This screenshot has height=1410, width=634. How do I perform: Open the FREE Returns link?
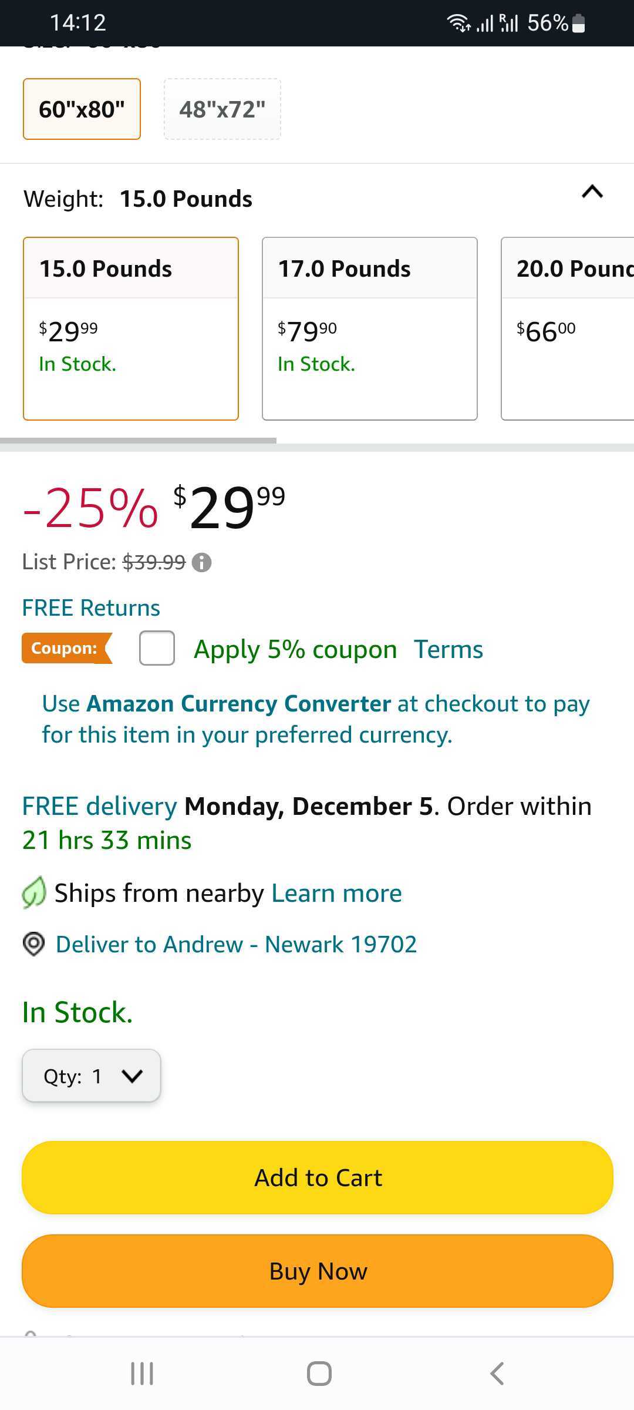90,607
